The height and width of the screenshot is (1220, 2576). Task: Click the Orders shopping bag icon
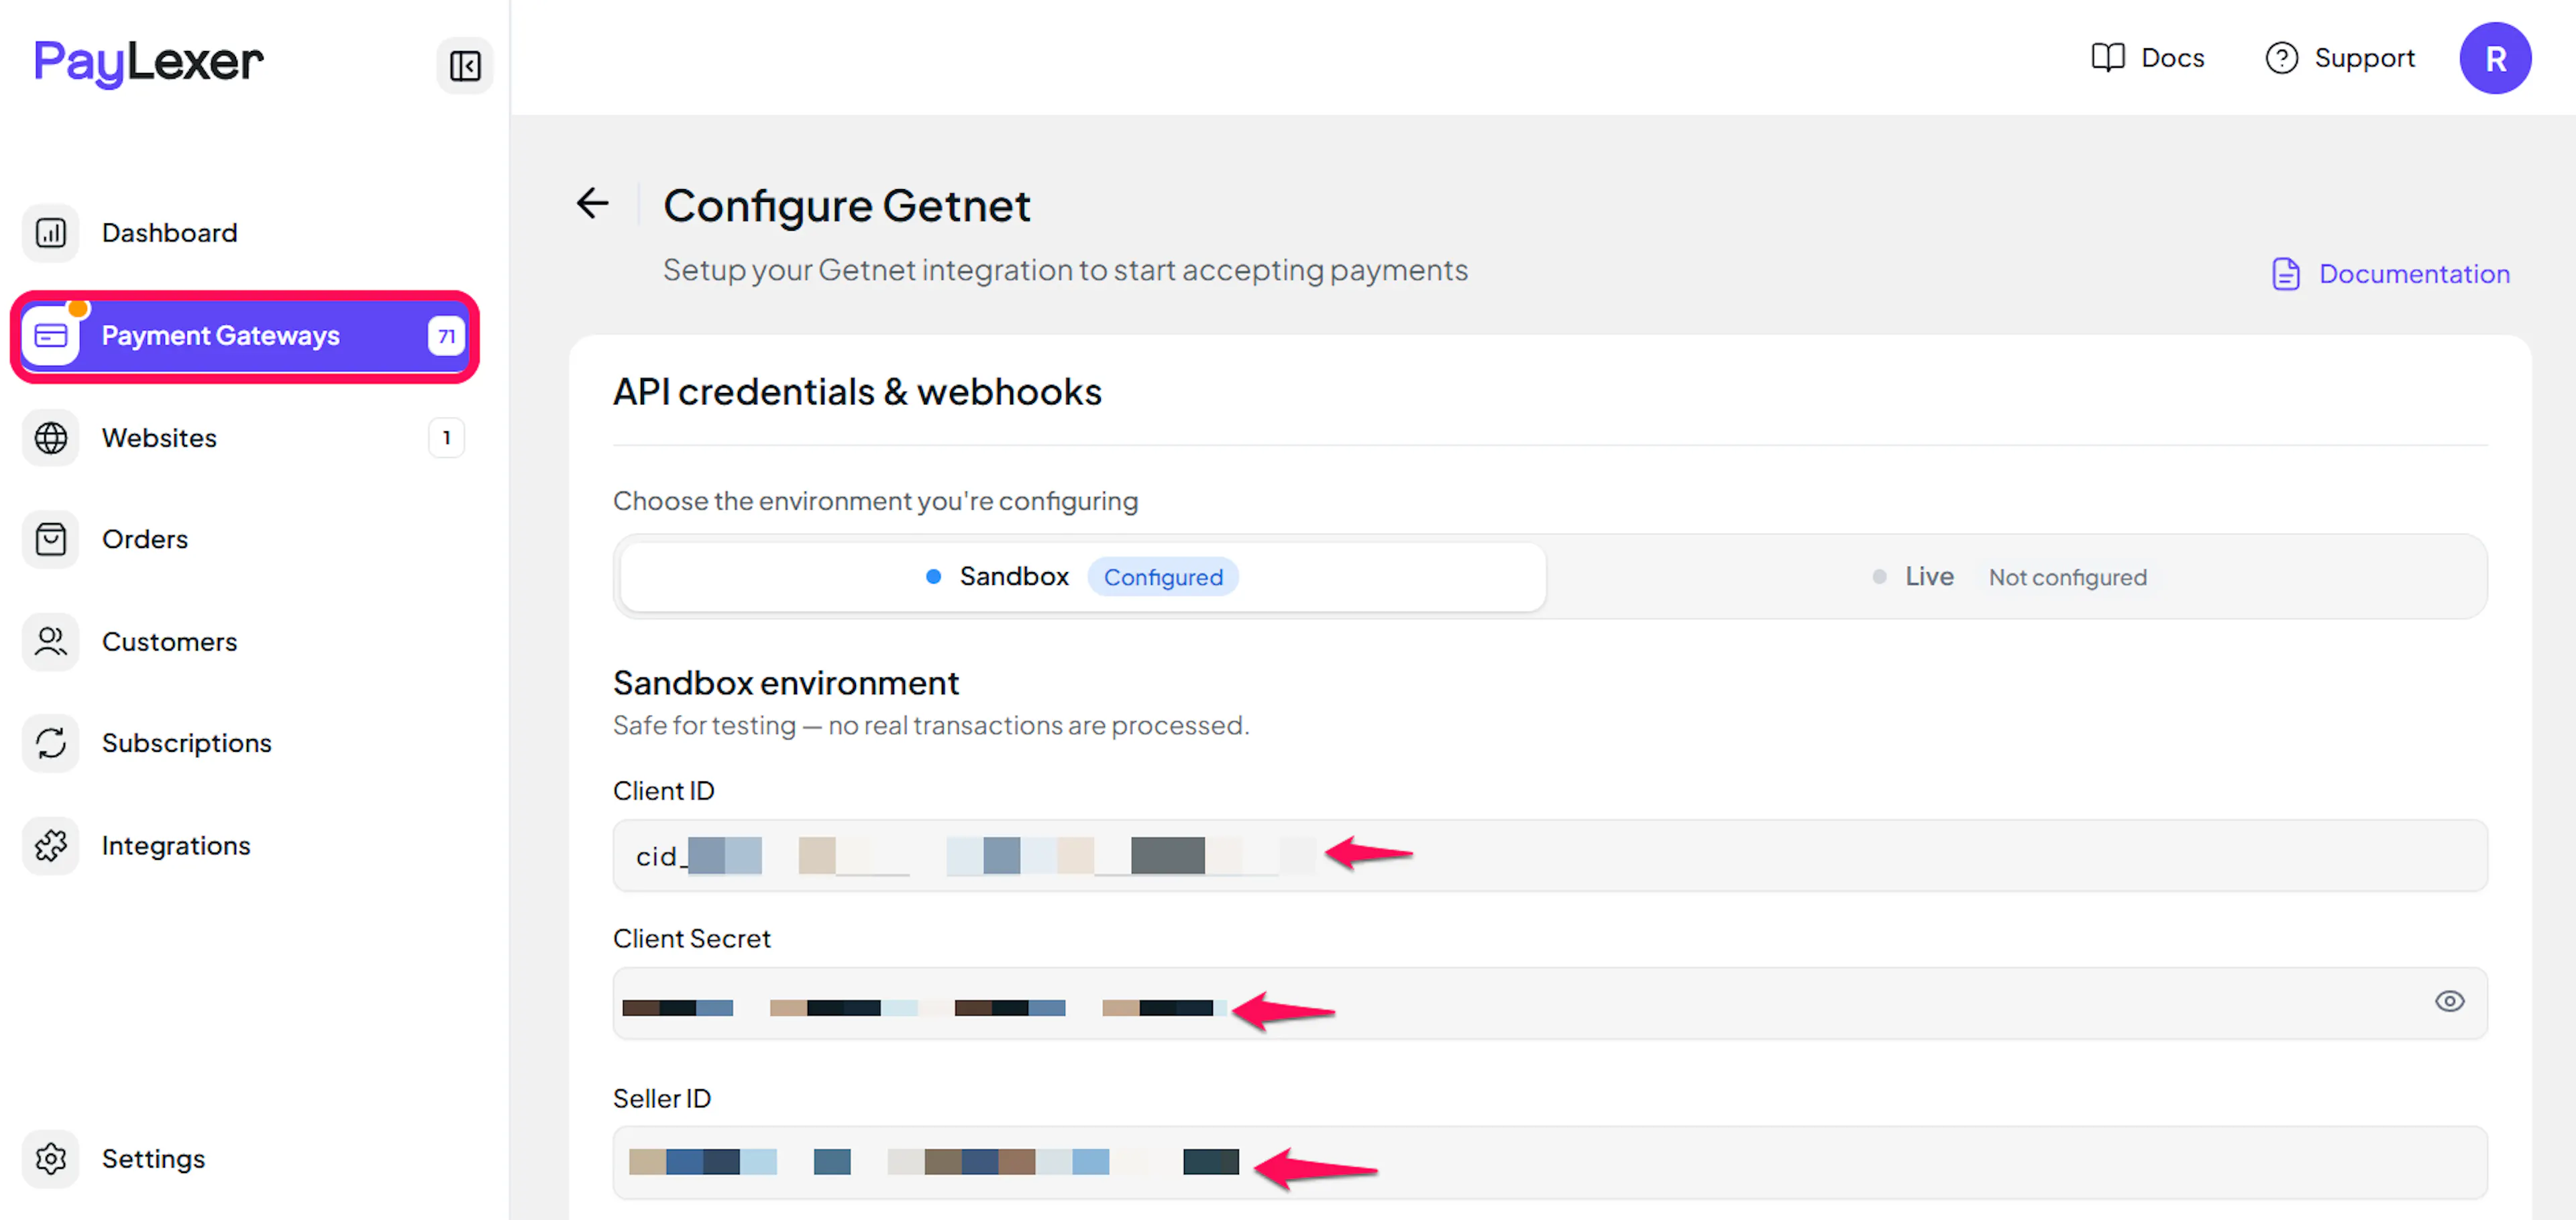51,540
